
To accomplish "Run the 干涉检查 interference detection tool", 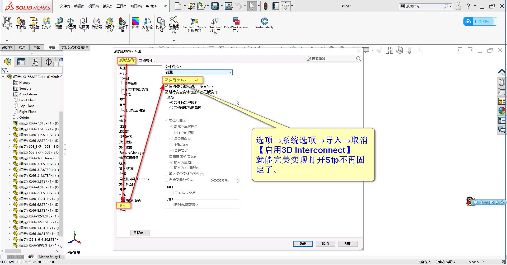I will pyautogui.click(x=21, y=24).
